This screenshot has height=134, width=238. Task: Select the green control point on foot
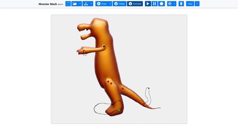[119, 110]
